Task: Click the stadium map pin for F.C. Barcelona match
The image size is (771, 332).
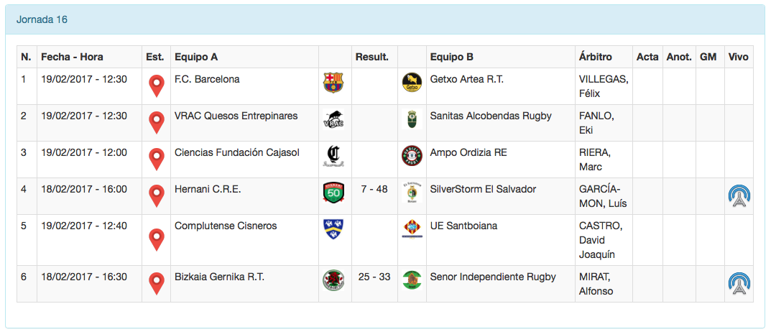Action: 156,86
